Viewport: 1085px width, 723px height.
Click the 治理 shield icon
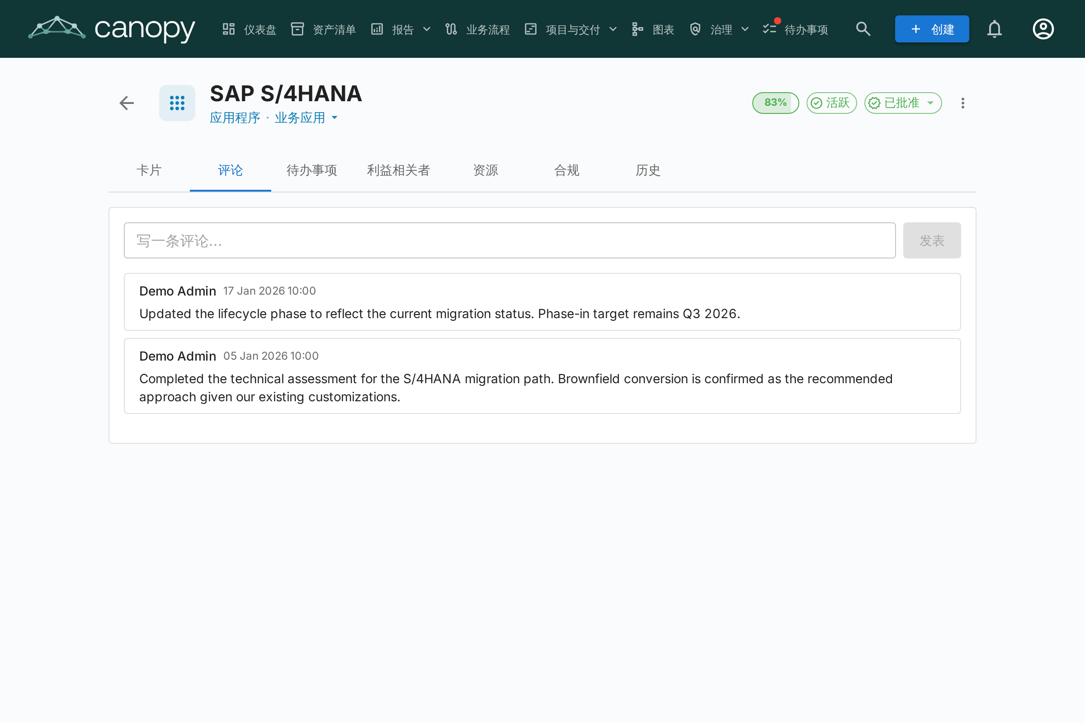tap(695, 29)
